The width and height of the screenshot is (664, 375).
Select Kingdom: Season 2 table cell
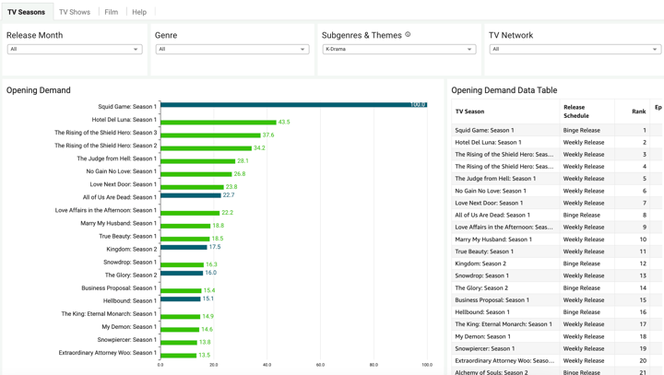point(505,264)
